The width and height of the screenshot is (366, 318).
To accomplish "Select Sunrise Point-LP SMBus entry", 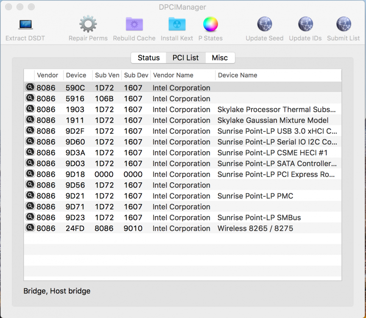I will coord(259,218).
